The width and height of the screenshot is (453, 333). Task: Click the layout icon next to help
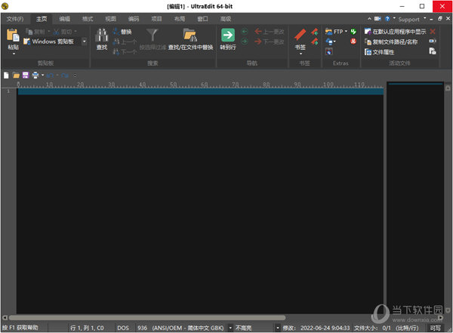click(x=377, y=19)
